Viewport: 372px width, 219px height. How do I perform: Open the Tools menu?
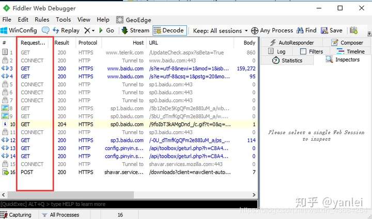pyautogui.click(x=64, y=20)
